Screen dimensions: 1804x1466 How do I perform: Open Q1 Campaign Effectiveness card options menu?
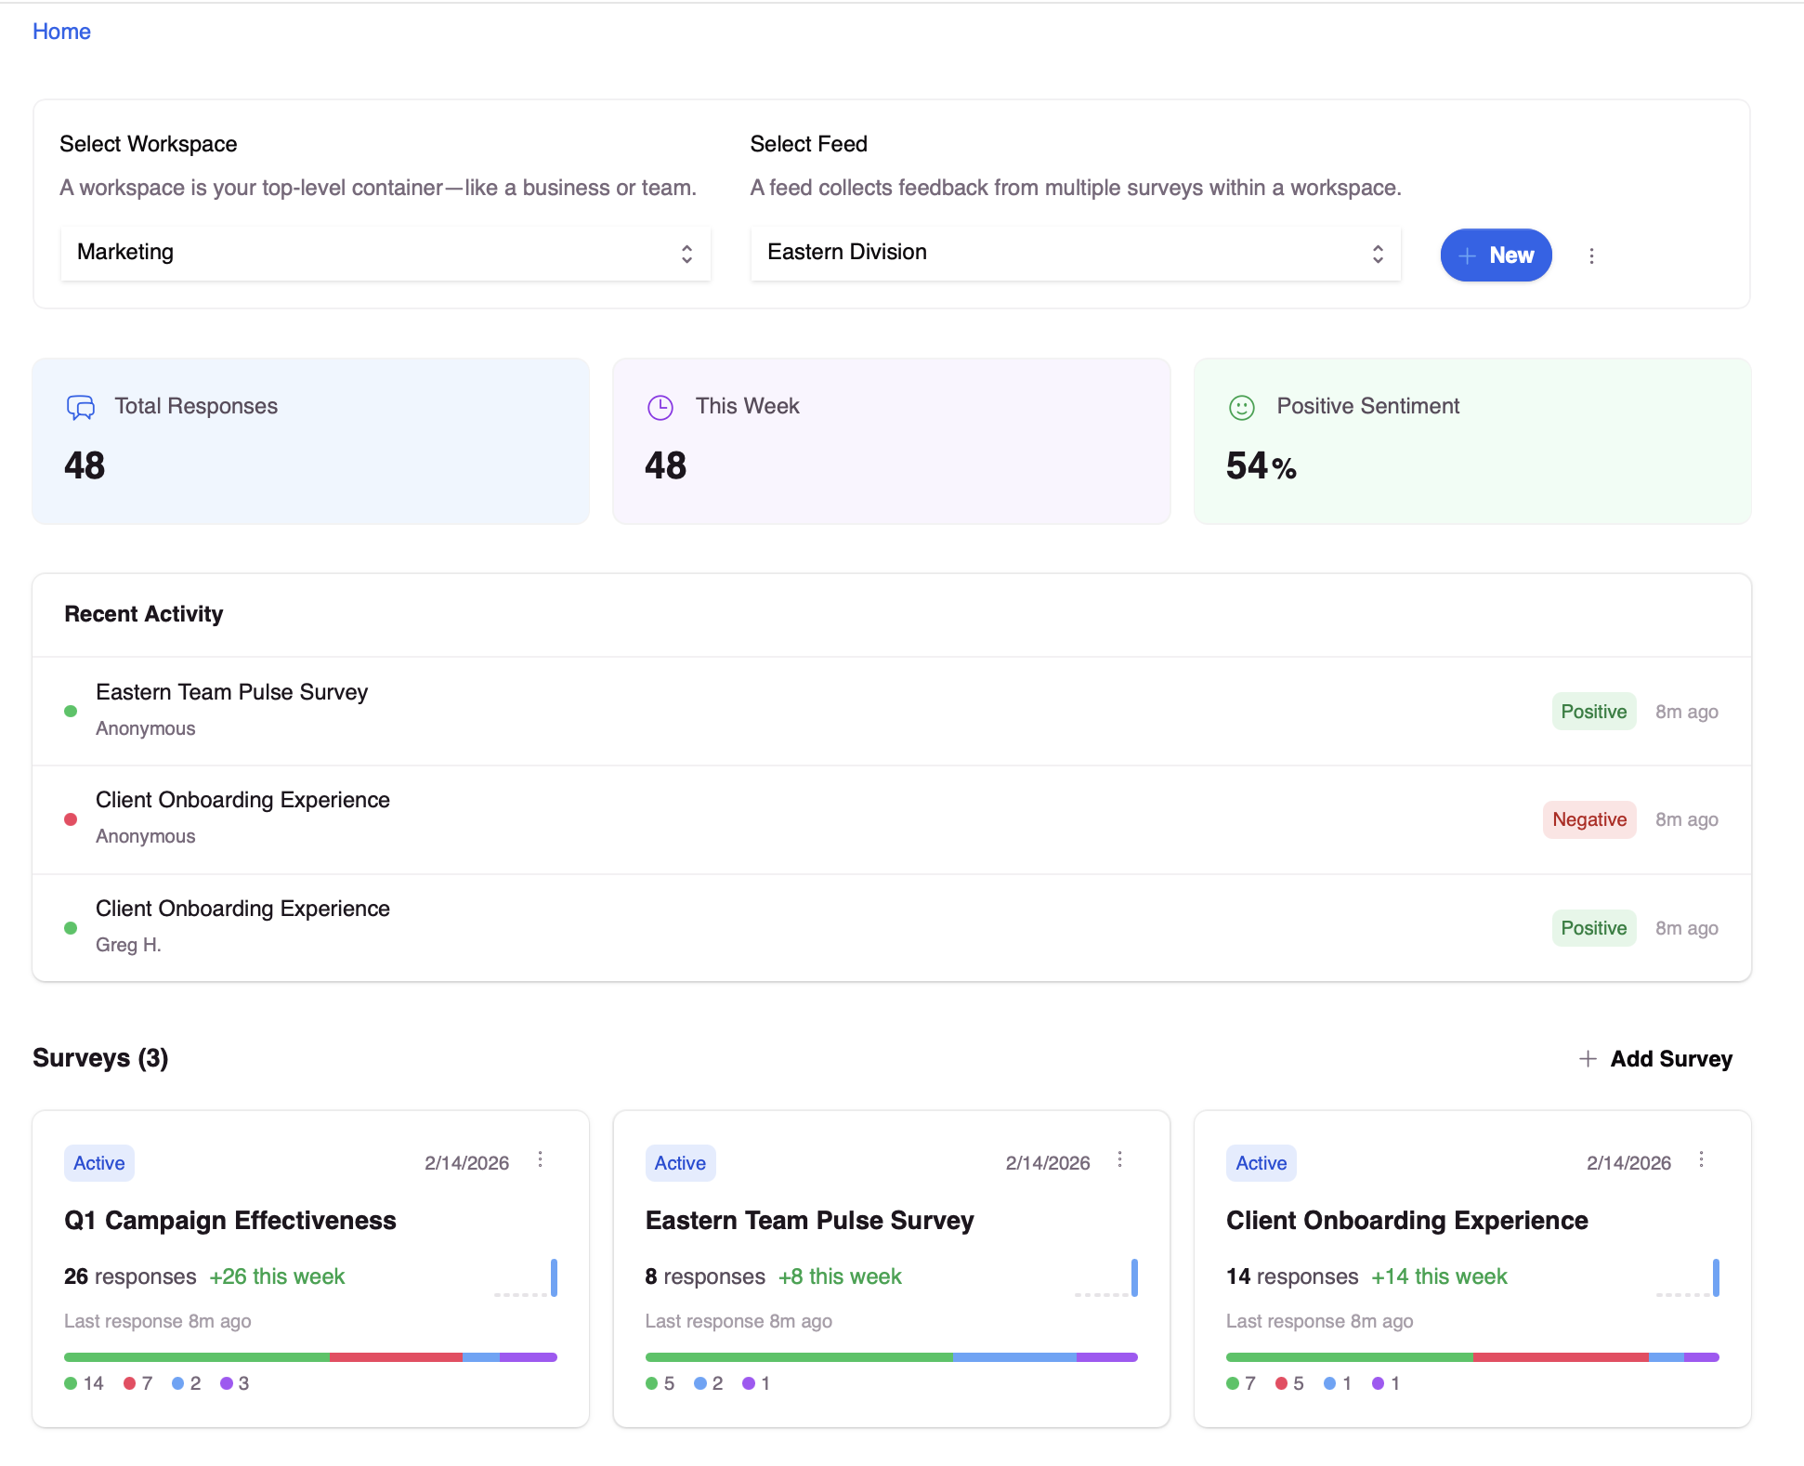tap(540, 1159)
